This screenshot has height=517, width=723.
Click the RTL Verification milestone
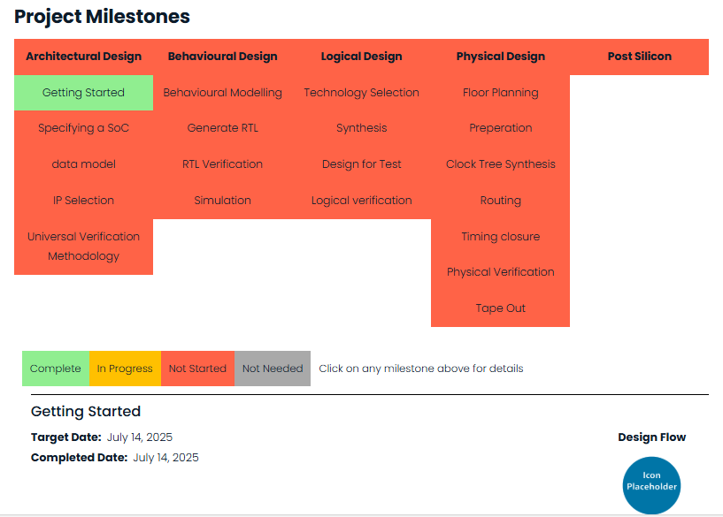pyautogui.click(x=222, y=163)
